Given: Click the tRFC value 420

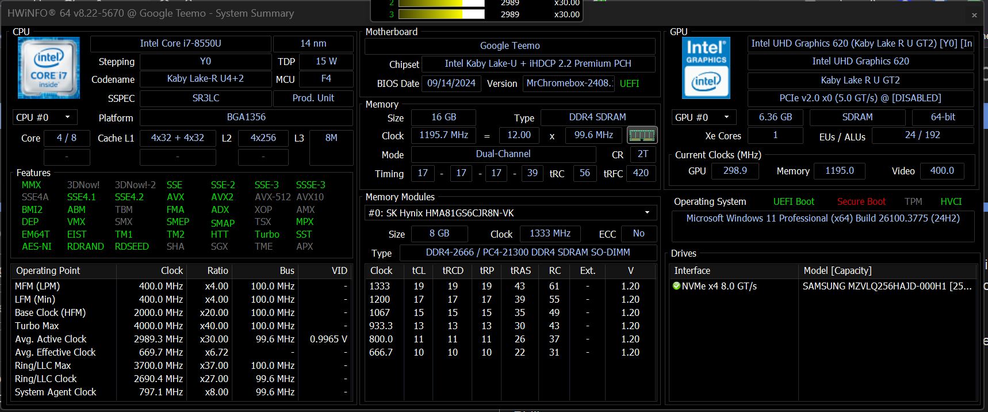Looking at the screenshot, I should (641, 173).
